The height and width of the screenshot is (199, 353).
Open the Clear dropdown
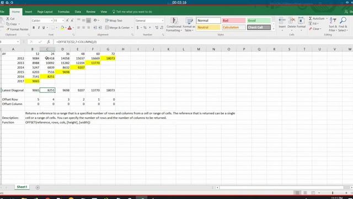click(x=315, y=29)
